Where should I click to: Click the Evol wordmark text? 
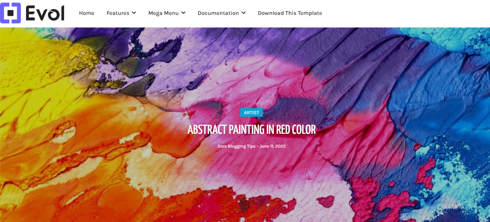click(45, 13)
